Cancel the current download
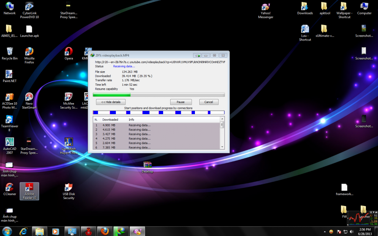The height and width of the screenshot is (236, 378). point(209,102)
